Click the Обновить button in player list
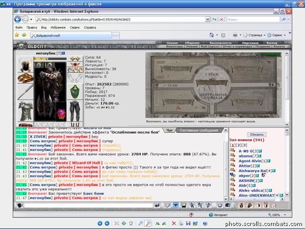This screenshot has height=229, width=305. [x=257, y=134]
